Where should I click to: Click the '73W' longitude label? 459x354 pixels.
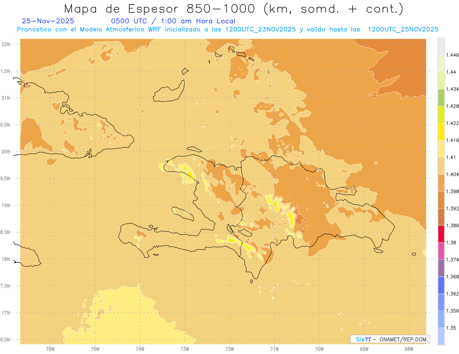185,349
